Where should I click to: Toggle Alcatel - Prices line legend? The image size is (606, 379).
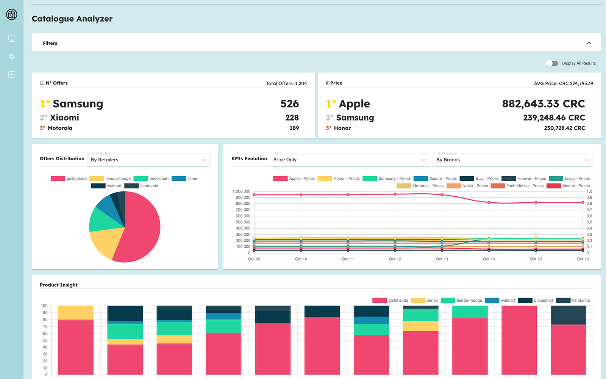click(x=568, y=186)
